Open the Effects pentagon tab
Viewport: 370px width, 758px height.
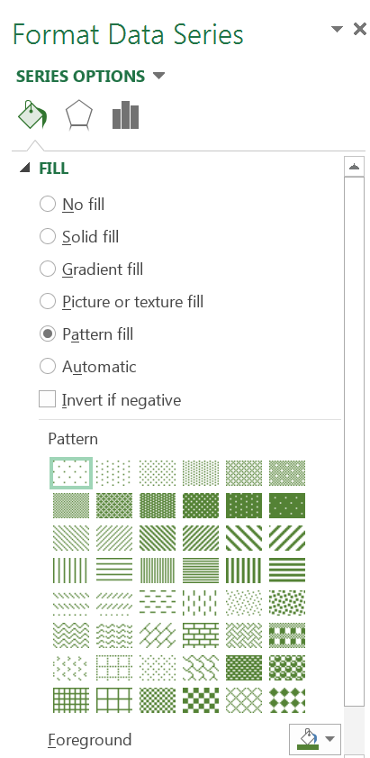pos(78,115)
